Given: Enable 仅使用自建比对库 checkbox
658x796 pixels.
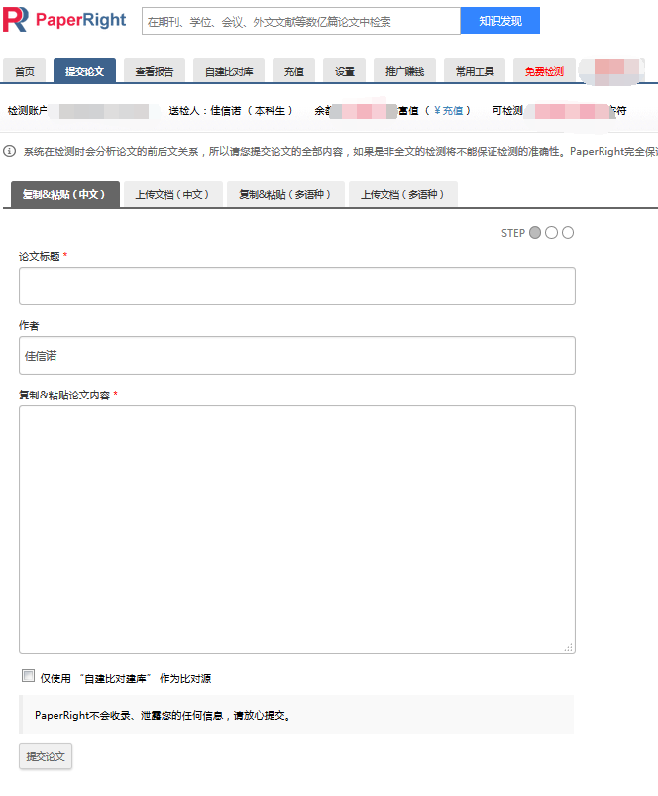Looking at the screenshot, I should 29,676.
